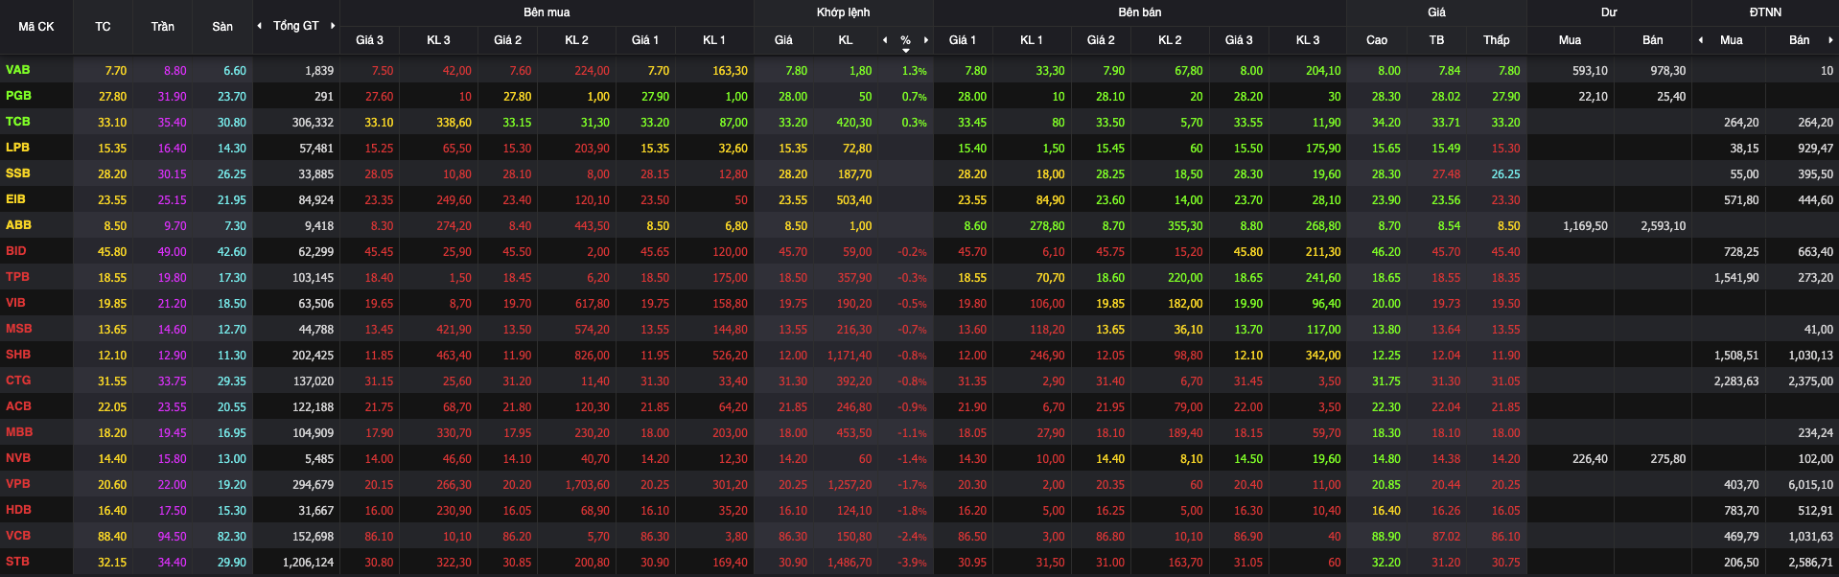Image resolution: width=1839 pixels, height=577 pixels.
Task: Click the Bên mua group header
Action: [x=547, y=12]
